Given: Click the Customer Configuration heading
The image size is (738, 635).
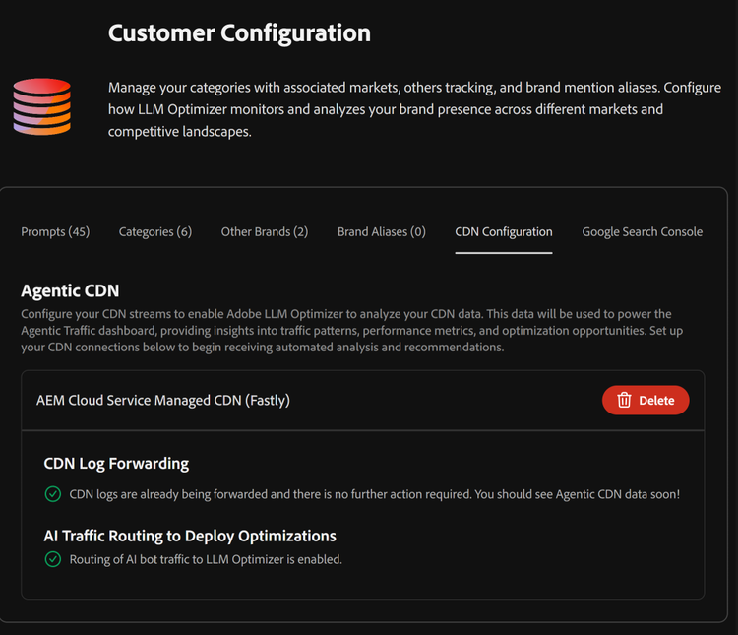Looking at the screenshot, I should pyautogui.click(x=239, y=33).
